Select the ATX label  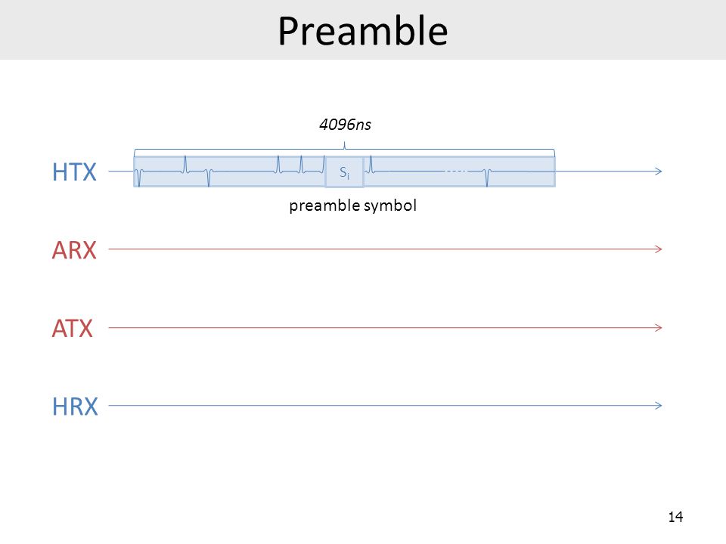(x=73, y=329)
